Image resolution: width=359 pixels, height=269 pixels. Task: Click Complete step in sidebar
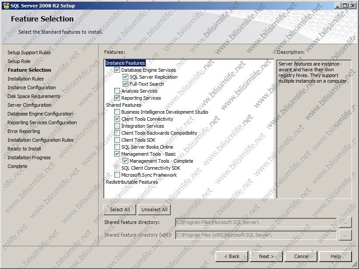coord(17,166)
